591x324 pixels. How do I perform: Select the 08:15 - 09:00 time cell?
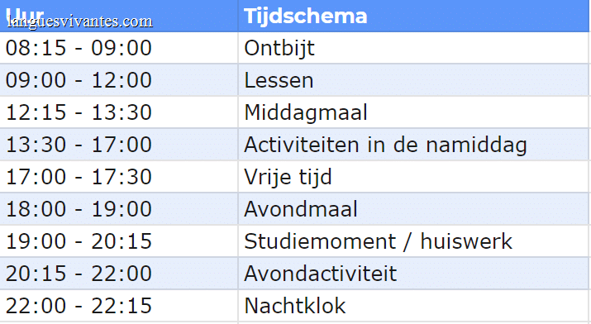(x=119, y=48)
